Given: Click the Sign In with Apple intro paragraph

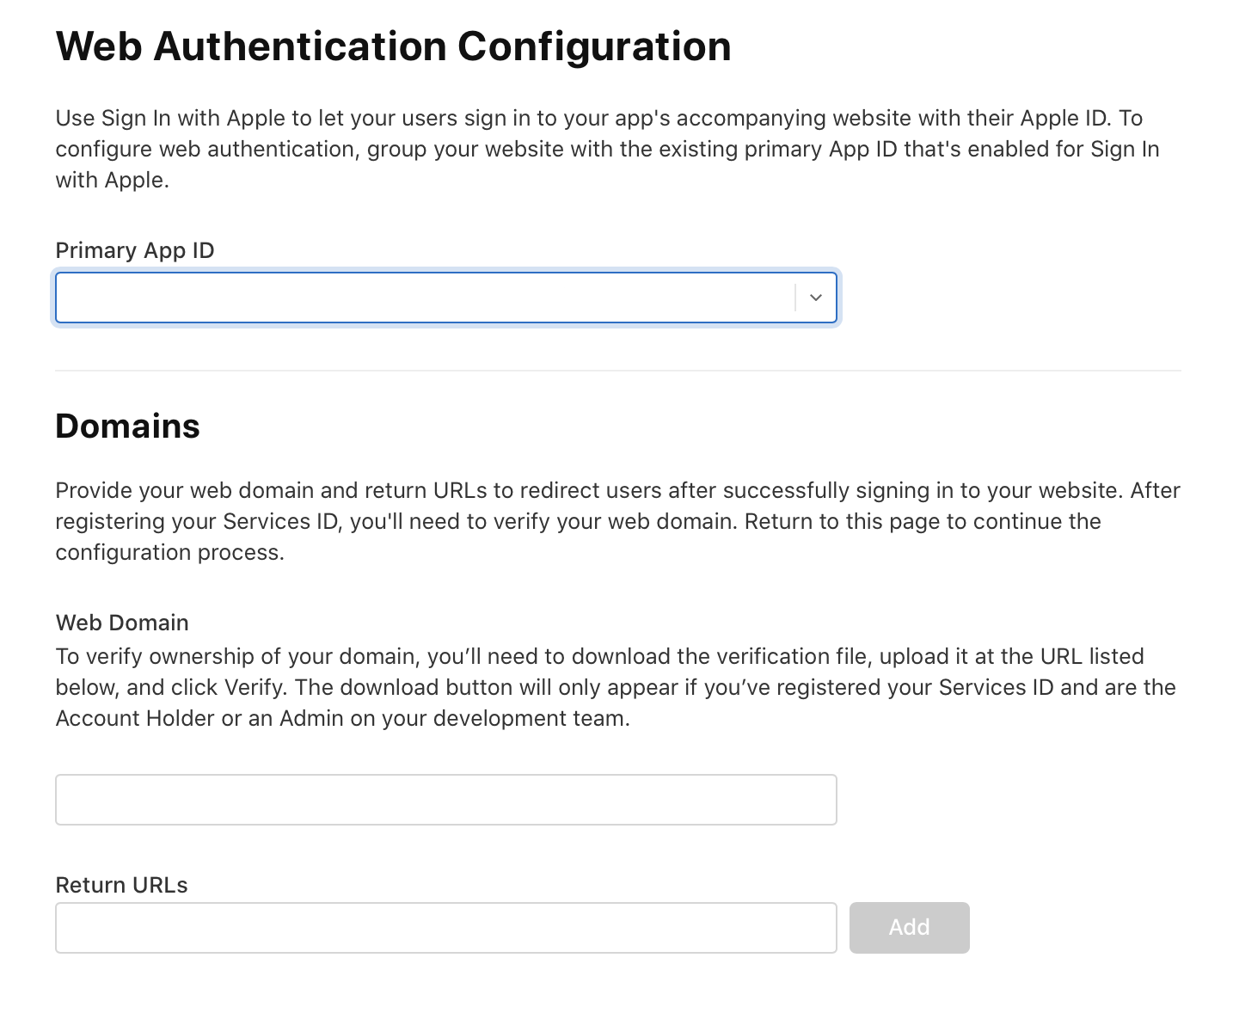Looking at the screenshot, I should (x=607, y=149).
